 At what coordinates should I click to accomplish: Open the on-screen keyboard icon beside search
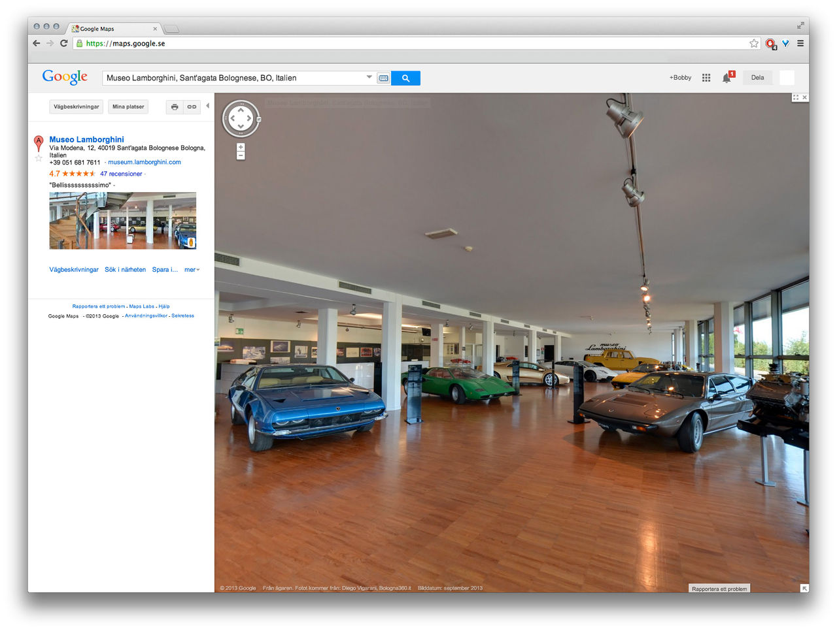coord(383,78)
